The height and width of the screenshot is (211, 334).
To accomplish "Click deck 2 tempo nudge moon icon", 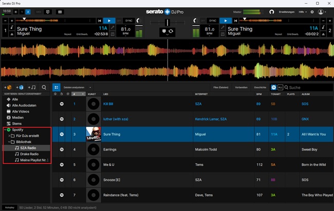I will (195, 20).
